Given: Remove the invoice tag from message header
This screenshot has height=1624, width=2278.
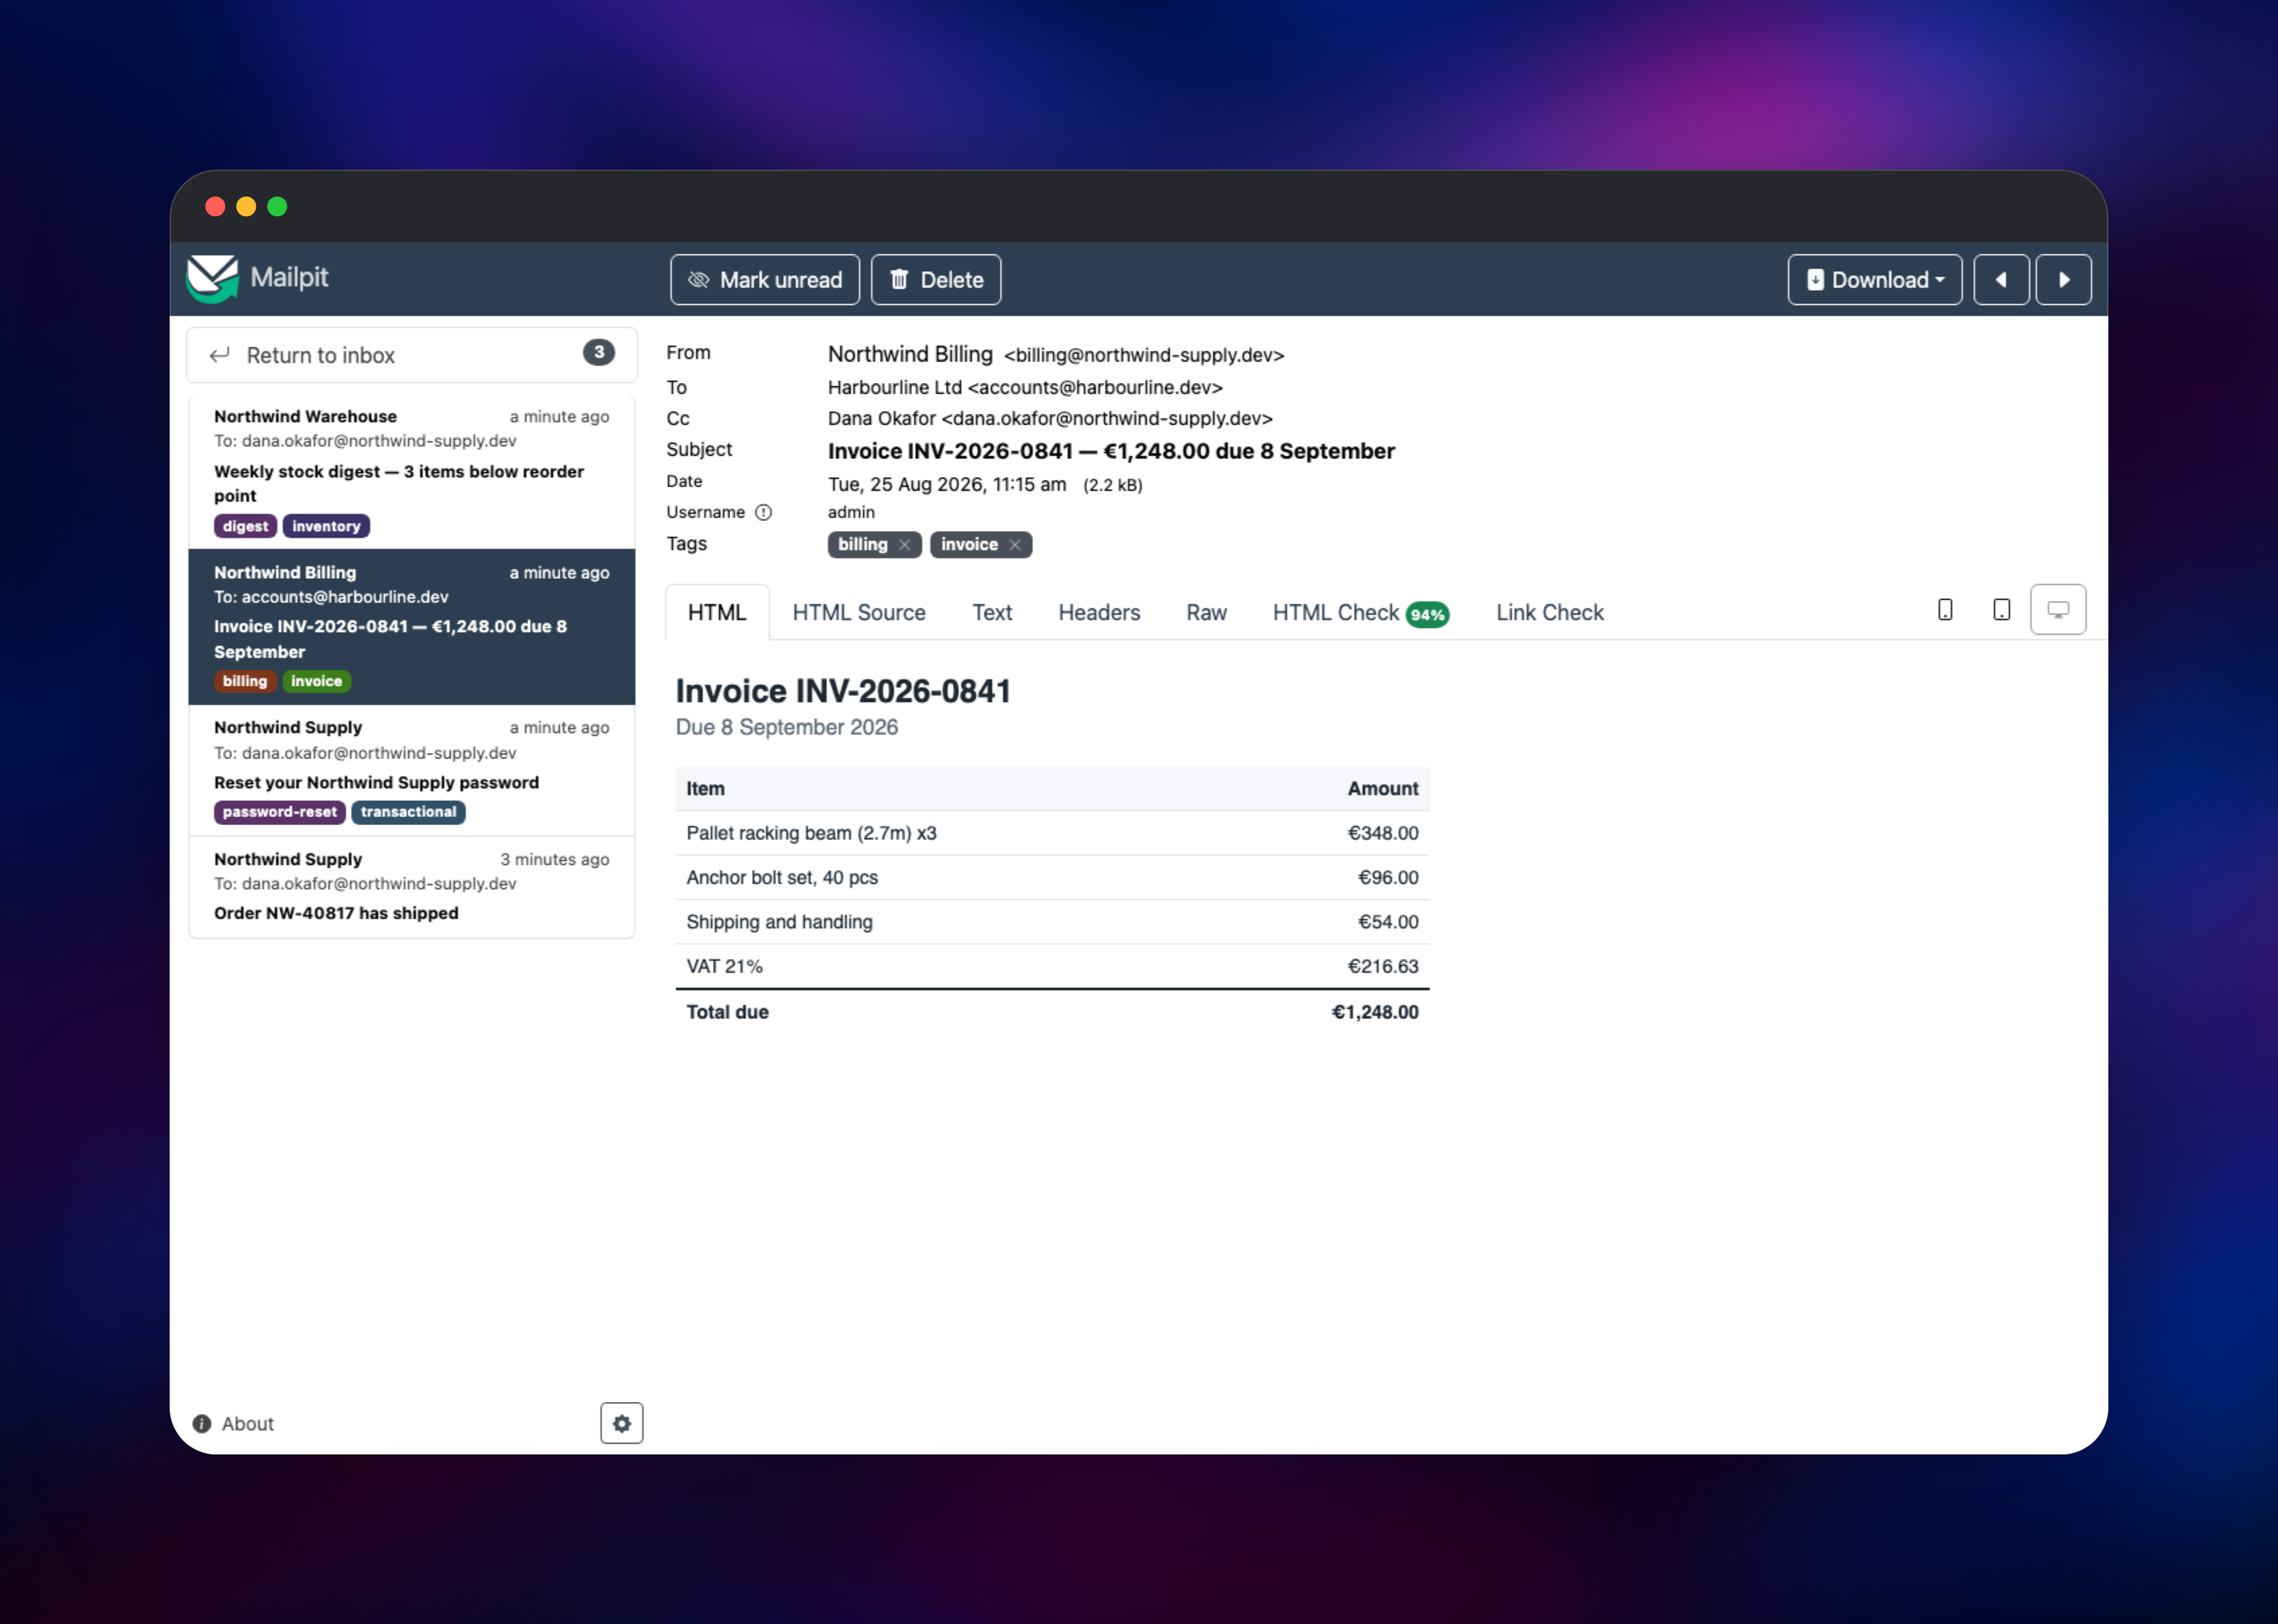Looking at the screenshot, I should (1015, 545).
